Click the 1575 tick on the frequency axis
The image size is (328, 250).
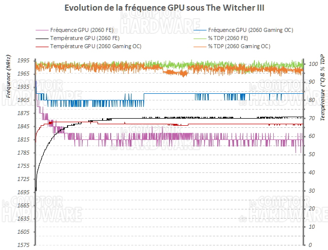pos(23,245)
